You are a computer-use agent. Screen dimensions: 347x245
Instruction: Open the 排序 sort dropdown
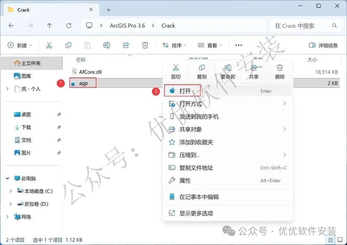pos(175,45)
